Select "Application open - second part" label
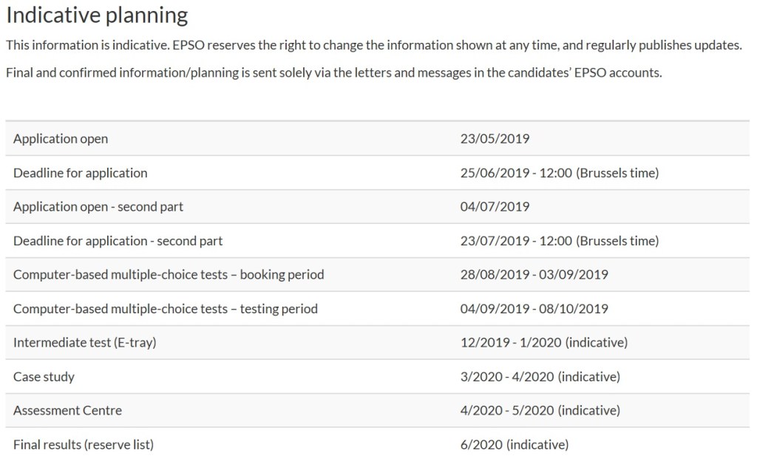The height and width of the screenshot is (470, 757). [x=98, y=207]
